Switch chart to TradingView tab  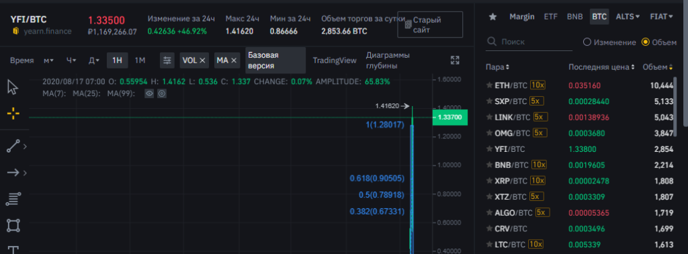(335, 60)
